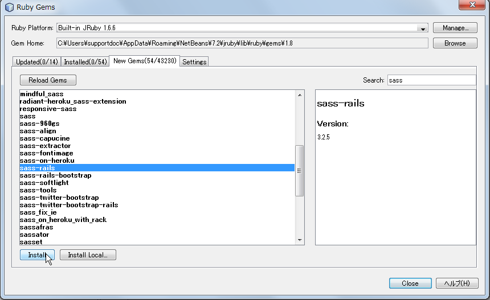Open the Settings tab
The width and height of the screenshot is (490, 300).
tap(194, 62)
